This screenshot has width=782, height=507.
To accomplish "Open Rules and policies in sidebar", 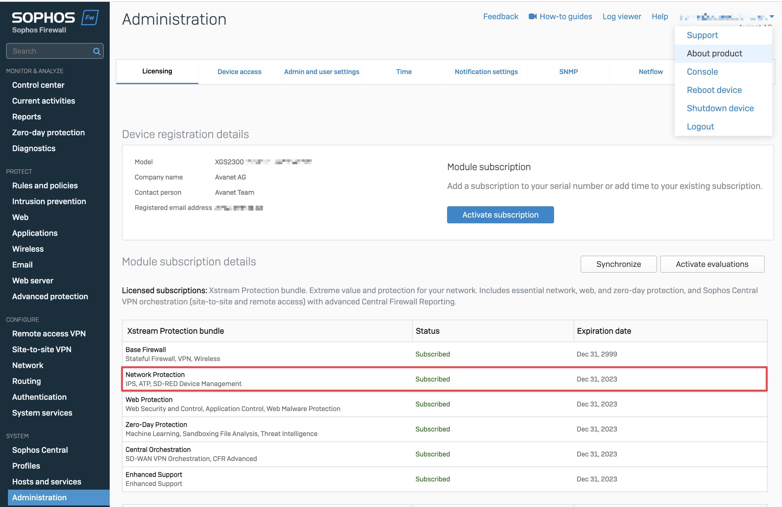I will coord(45,186).
